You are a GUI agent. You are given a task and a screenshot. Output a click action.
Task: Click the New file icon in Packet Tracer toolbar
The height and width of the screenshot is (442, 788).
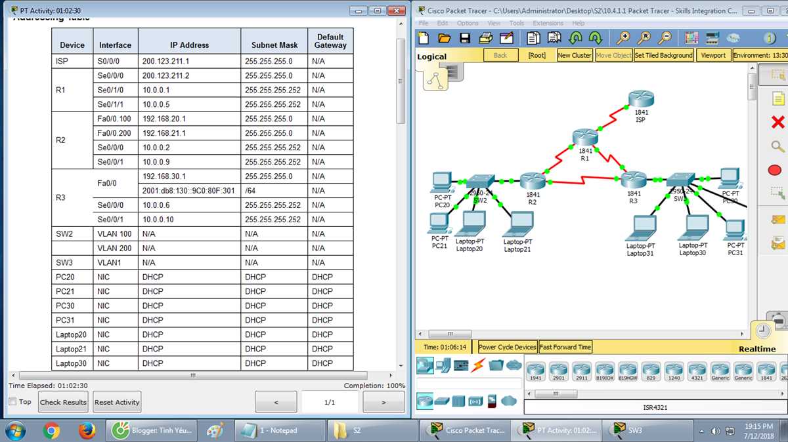click(x=424, y=38)
